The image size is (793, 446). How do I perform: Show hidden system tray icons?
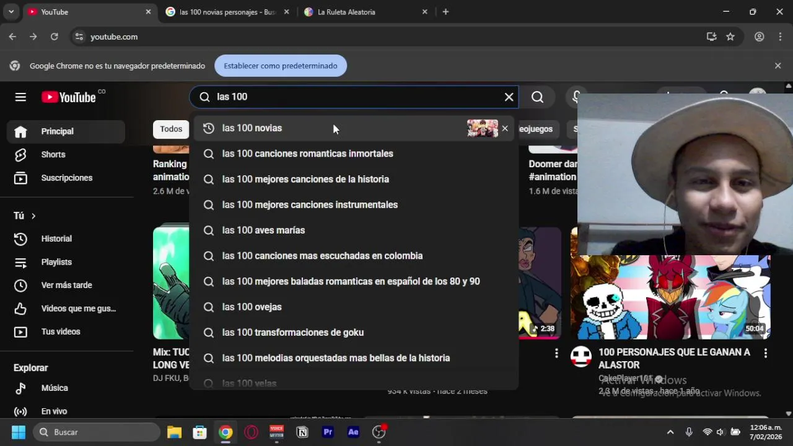coord(670,432)
